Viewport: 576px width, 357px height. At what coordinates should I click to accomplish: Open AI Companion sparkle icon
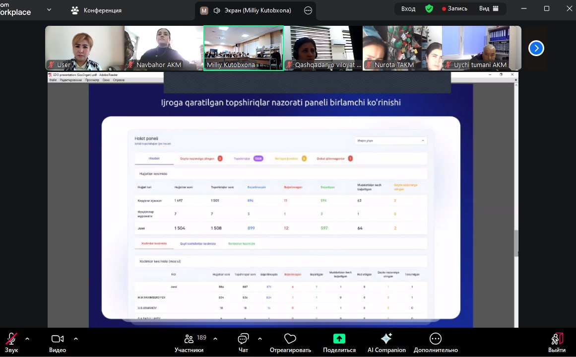pyautogui.click(x=386, y=339)
